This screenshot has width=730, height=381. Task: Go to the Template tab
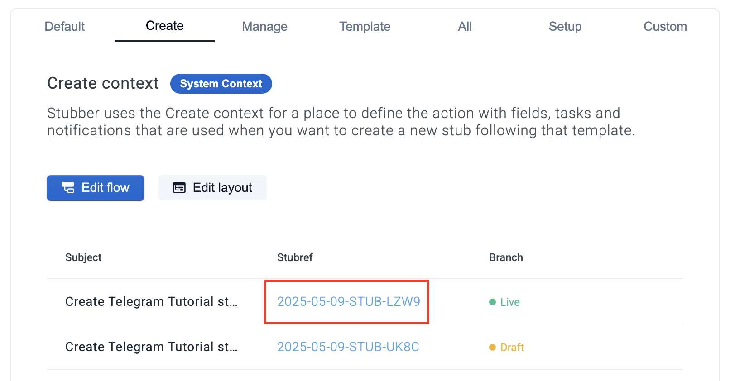click(x=365, y=26)
